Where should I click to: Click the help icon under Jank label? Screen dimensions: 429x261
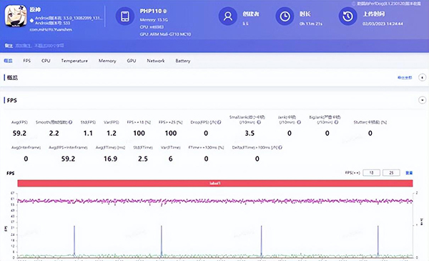(x=299, y=122)
